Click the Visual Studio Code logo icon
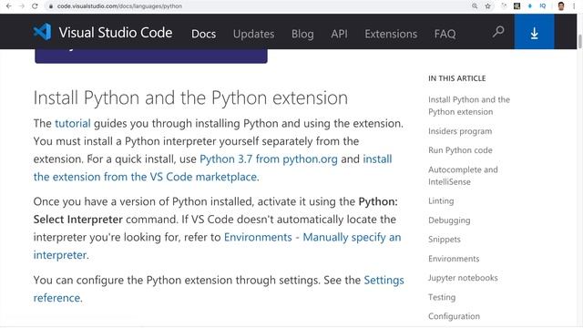 (x=42, y=32)
